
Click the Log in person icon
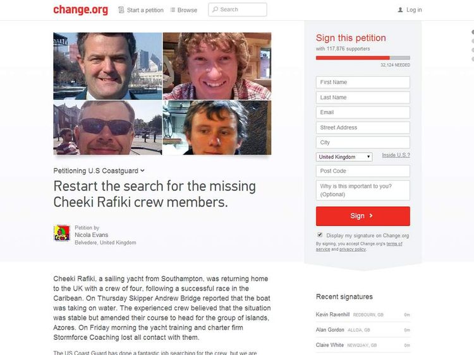(400, 10)
